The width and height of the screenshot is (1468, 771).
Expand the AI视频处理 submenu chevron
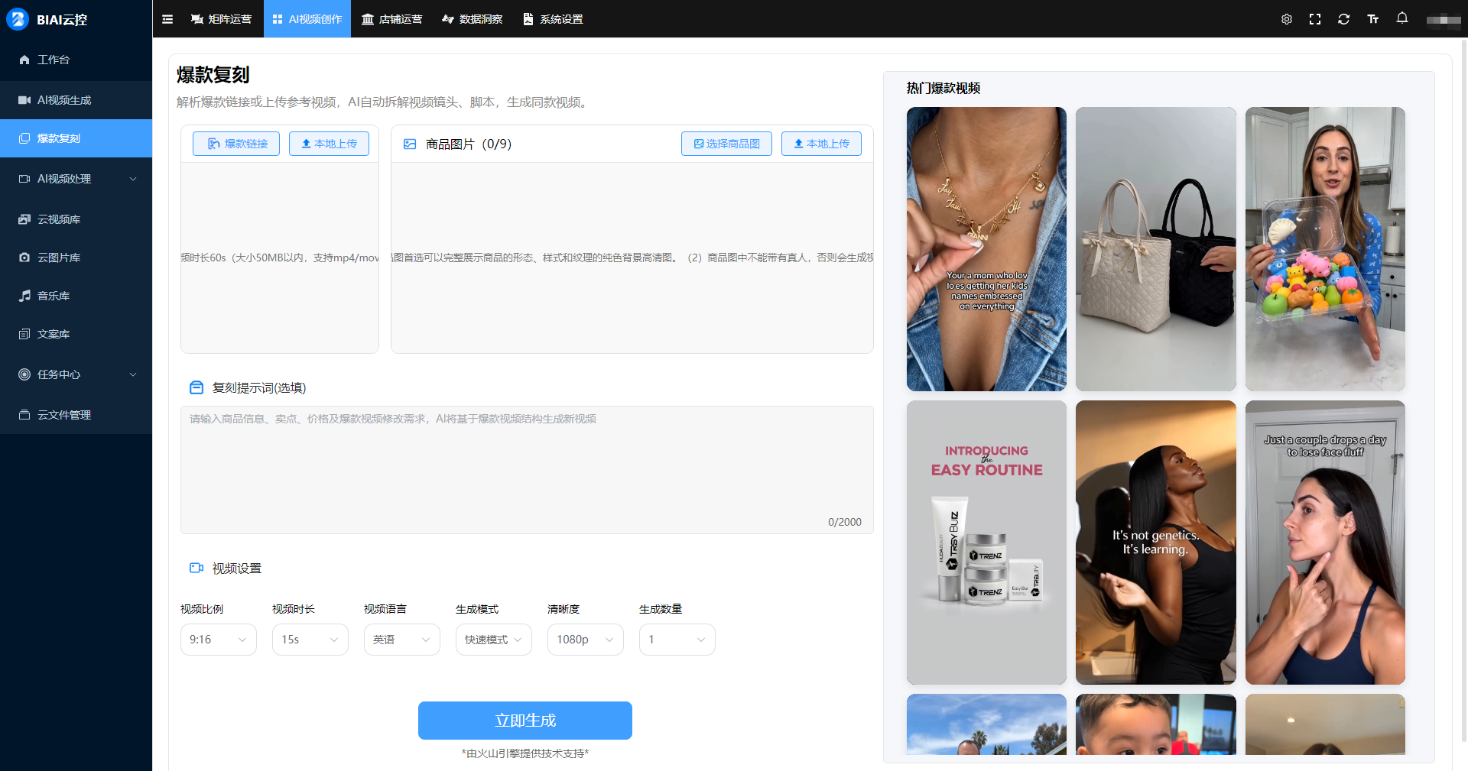133,179
